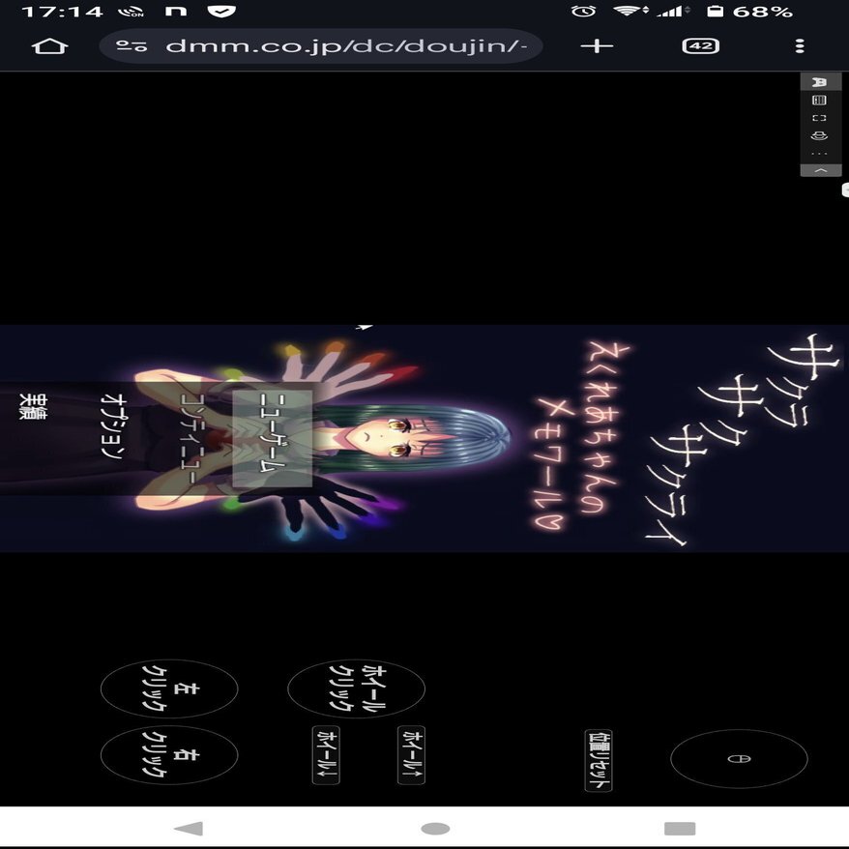Image resolution: width=849 pixels, height=849 pixels.
Task: Open site info icon beside URL
Action: click(132, 46)
